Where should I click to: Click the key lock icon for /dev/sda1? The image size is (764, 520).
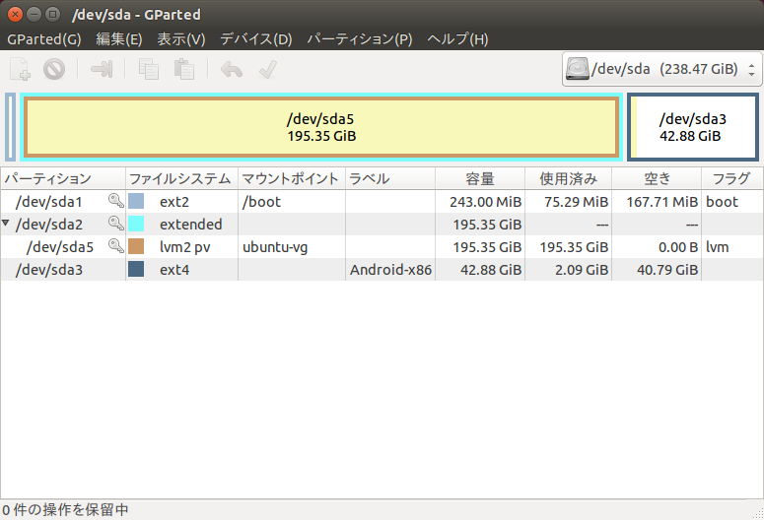coord(115,201)
